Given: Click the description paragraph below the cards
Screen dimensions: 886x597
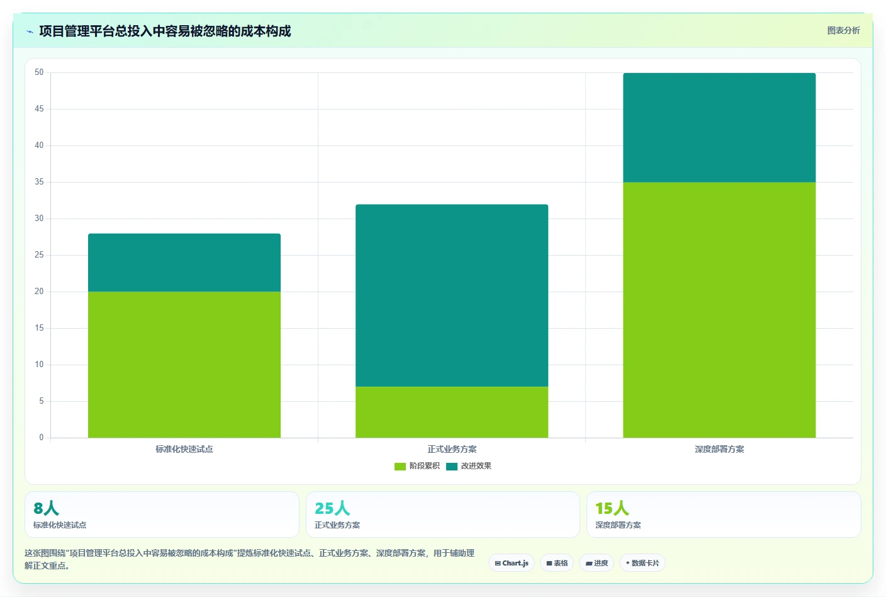Looking at the screenshot, I should click(249, 559).
